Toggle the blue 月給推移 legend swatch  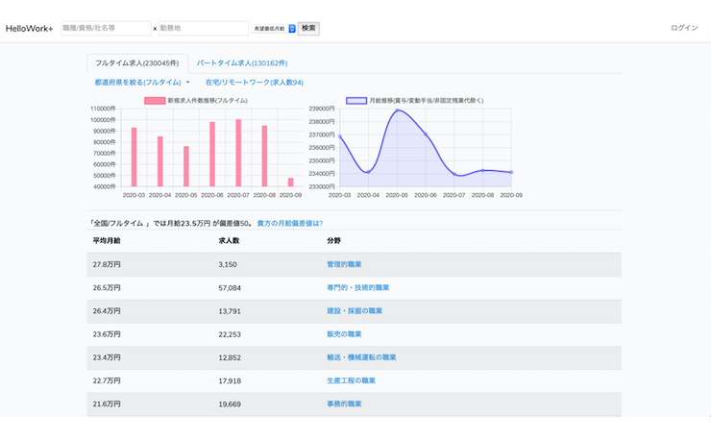356,101
